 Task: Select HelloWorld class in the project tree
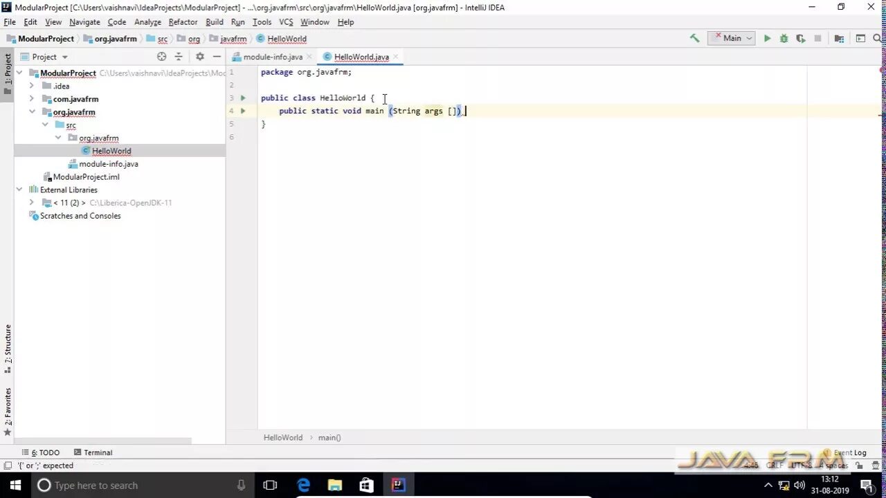(x=111, y=151)
